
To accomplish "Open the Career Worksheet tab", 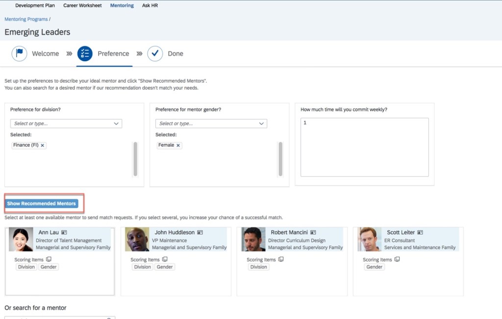I will (82, 5).
